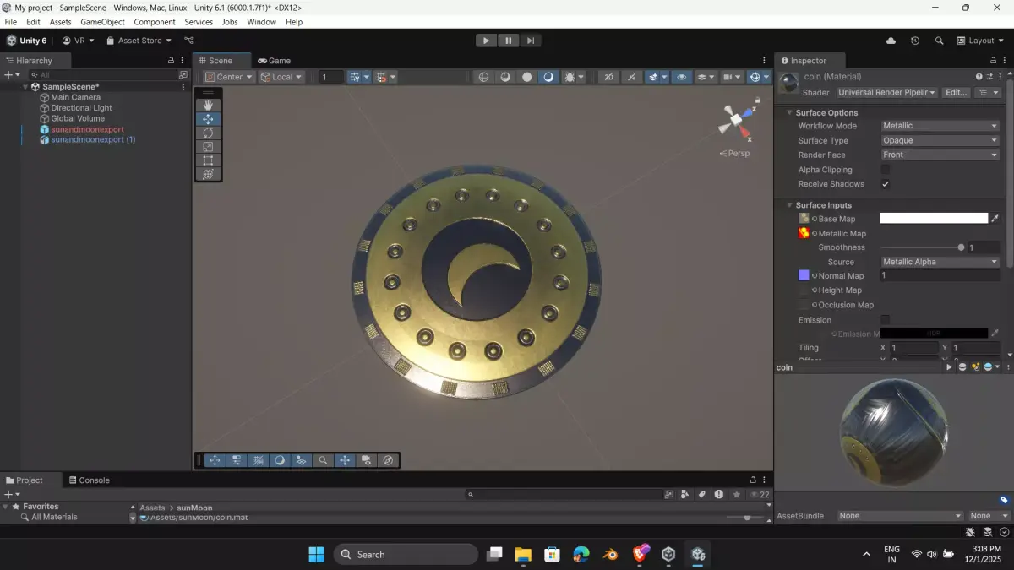The width and height of the screenshot is (1014, 570).
Task: Collapse the SampleScene hierarchy arrow
Action: point(25,87)
